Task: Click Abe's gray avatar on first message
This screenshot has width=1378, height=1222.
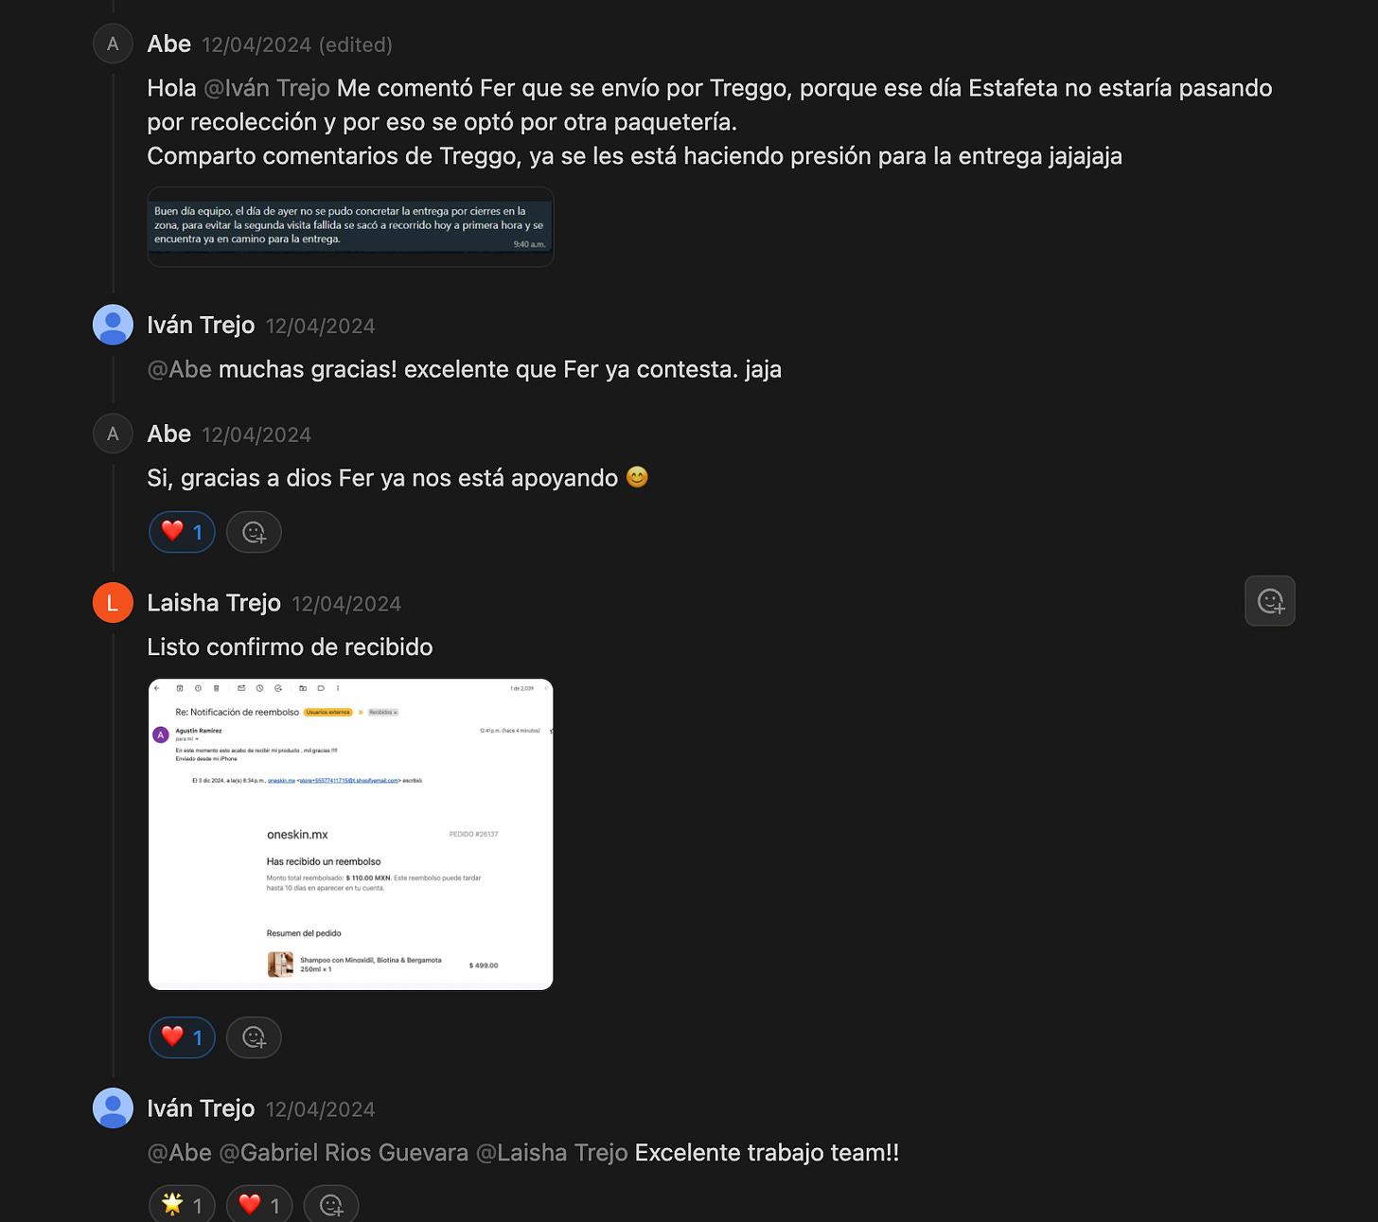Action: pos(113,44)
